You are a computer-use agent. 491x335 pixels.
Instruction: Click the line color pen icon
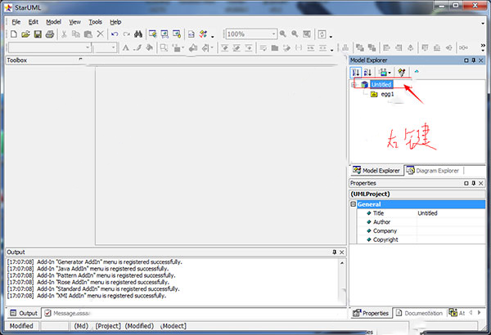coord(137,48)
